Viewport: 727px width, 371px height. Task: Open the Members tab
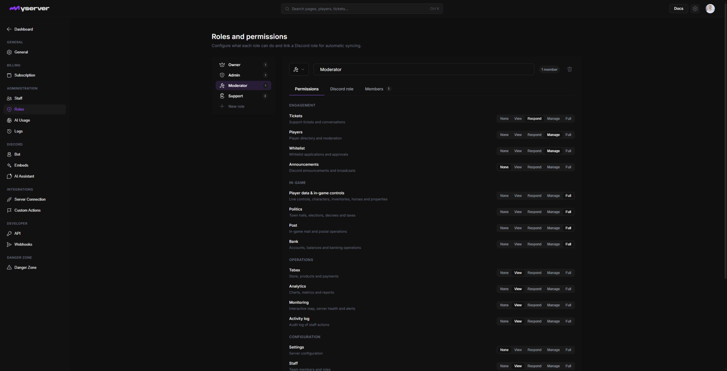tap(378, 89)
